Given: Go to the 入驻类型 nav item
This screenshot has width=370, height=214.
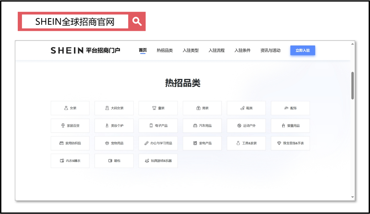Looking at the screenshot, I should tap(191, 50).
